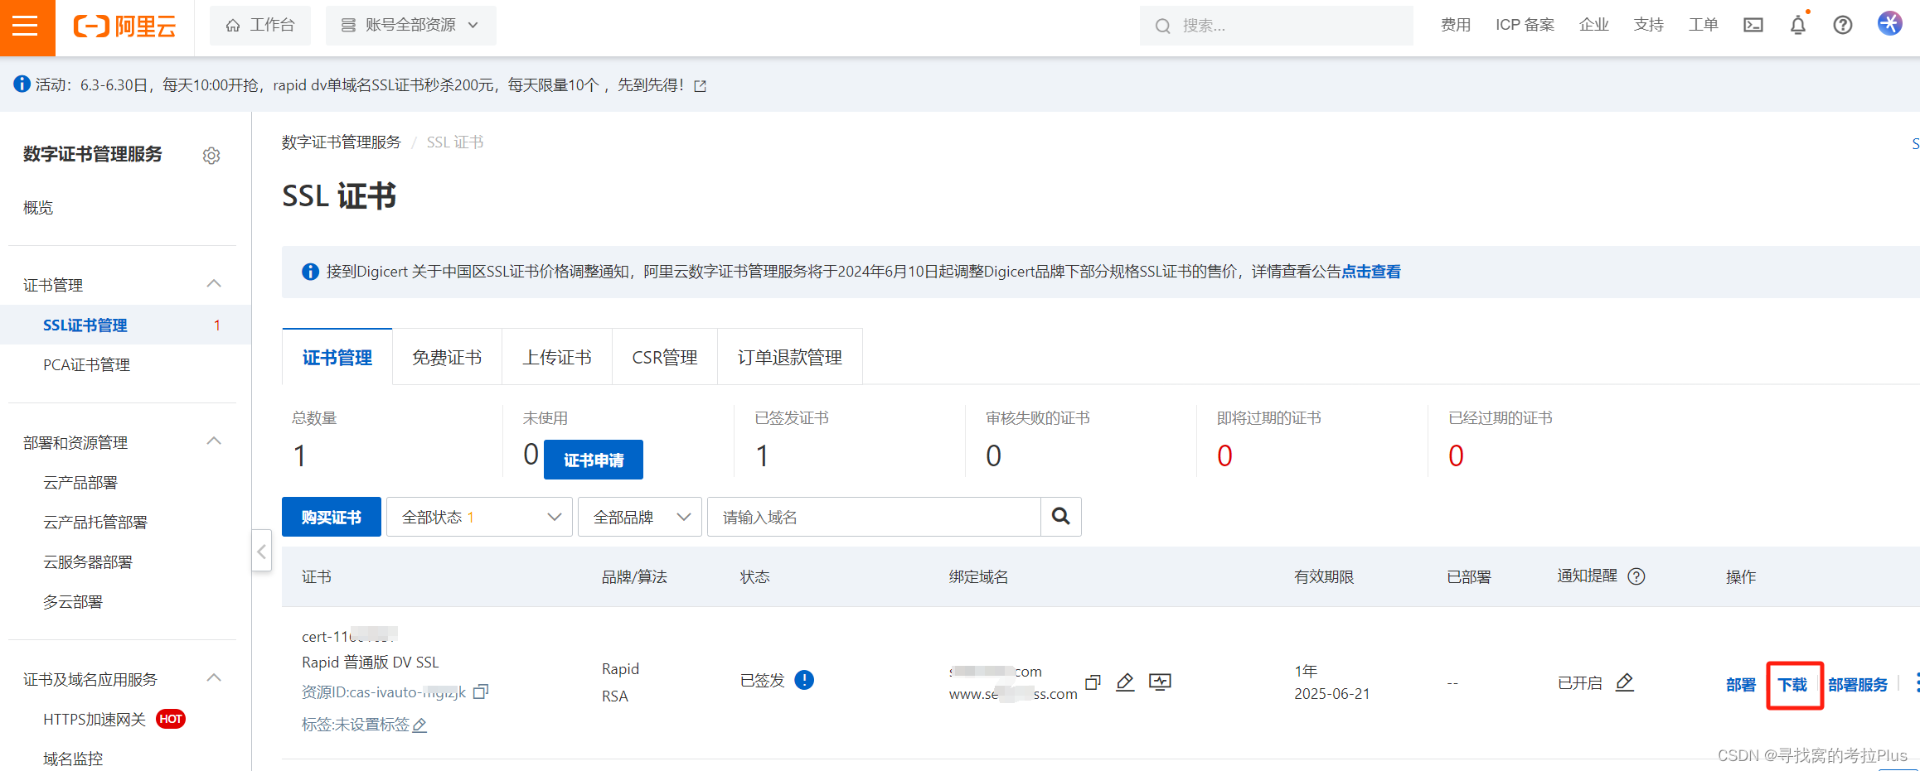Select 云产品部署 in the sidebar
Image resolution: width=1920 pixels, height=771 pixels.
click(80, 483)
